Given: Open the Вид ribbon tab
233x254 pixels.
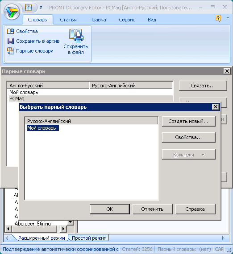Looking at the screenshot, I should [x=152, y=20].
